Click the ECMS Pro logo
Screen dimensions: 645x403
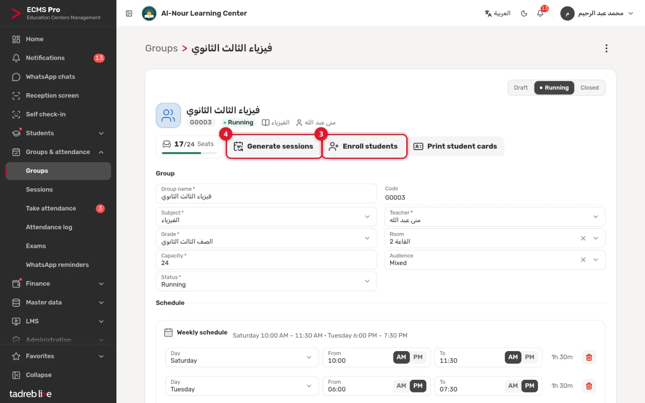17,14
